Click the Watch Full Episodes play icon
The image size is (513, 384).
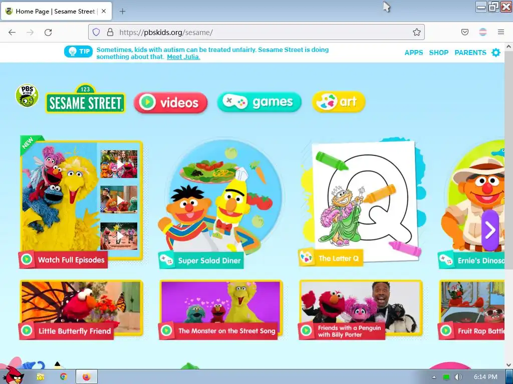27,259
